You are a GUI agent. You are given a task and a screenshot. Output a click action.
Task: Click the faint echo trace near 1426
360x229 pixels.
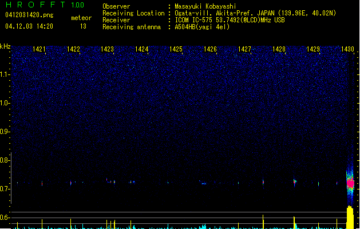pos(203,183)
